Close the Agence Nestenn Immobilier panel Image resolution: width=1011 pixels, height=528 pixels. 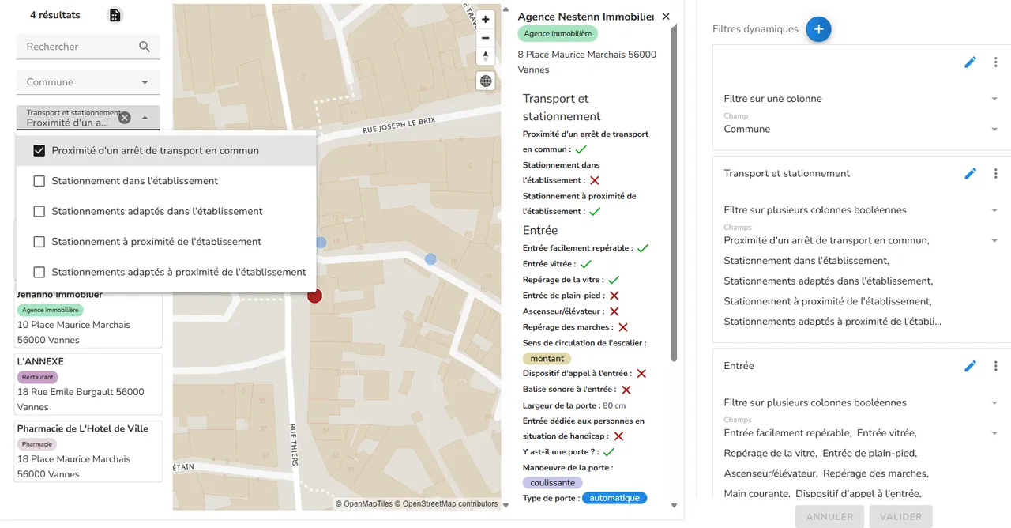tap(666, 17)
